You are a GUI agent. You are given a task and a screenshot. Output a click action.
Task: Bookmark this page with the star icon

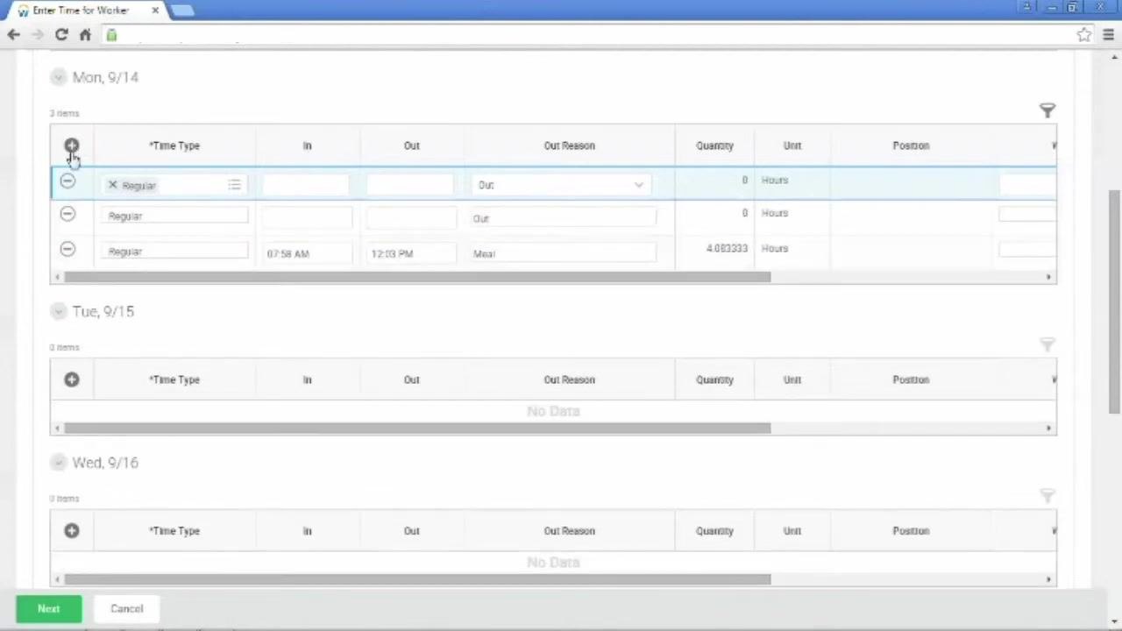[x=1084, y=35]
